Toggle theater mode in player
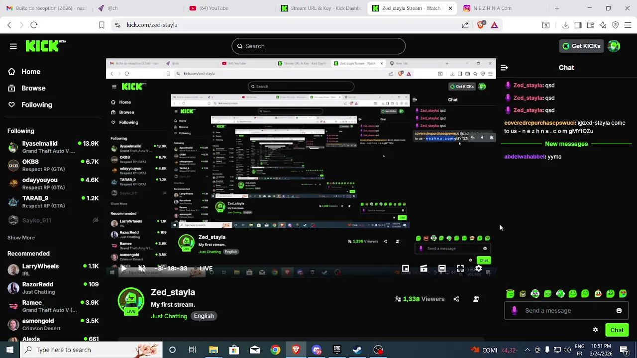Image resolution: width=637 pixels, height=358 pixels. point(442,268)
